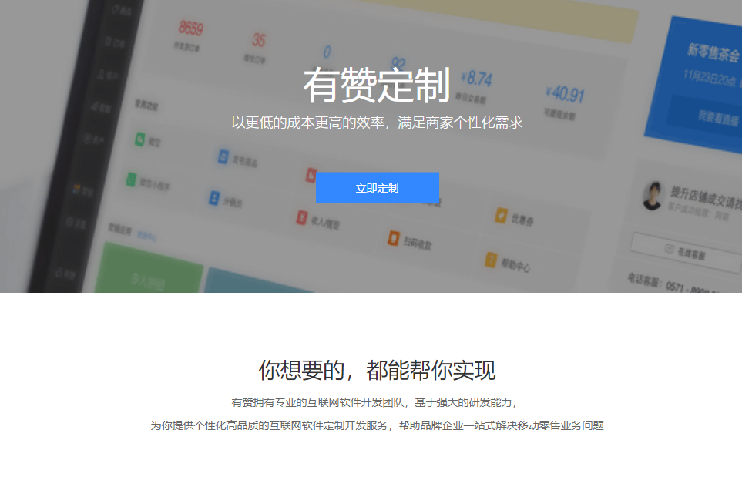Click the subtitle 以更低的成本更高的效率，满足商家个性化需求

pos(377,123)
